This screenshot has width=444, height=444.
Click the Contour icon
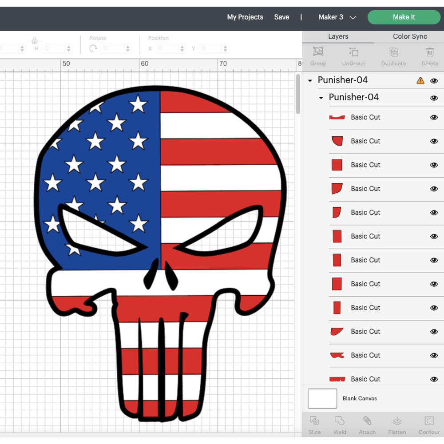coord(428,424)
